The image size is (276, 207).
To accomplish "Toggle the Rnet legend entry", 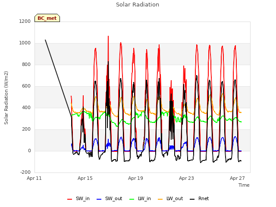I will click(x=199, y=199).
